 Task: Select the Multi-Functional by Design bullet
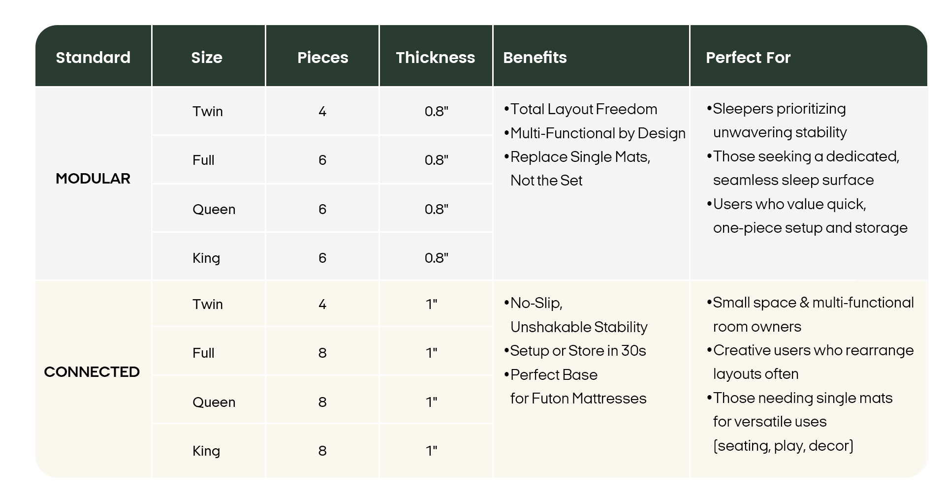(x=598, y=133)
